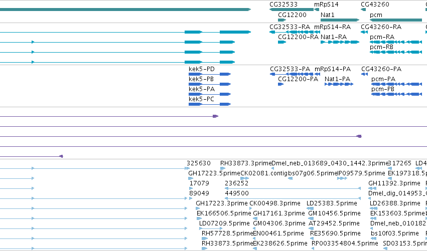Click the bs10f03.5prime EST
This screenshot has height=251, width=427.
pos(373,239)
